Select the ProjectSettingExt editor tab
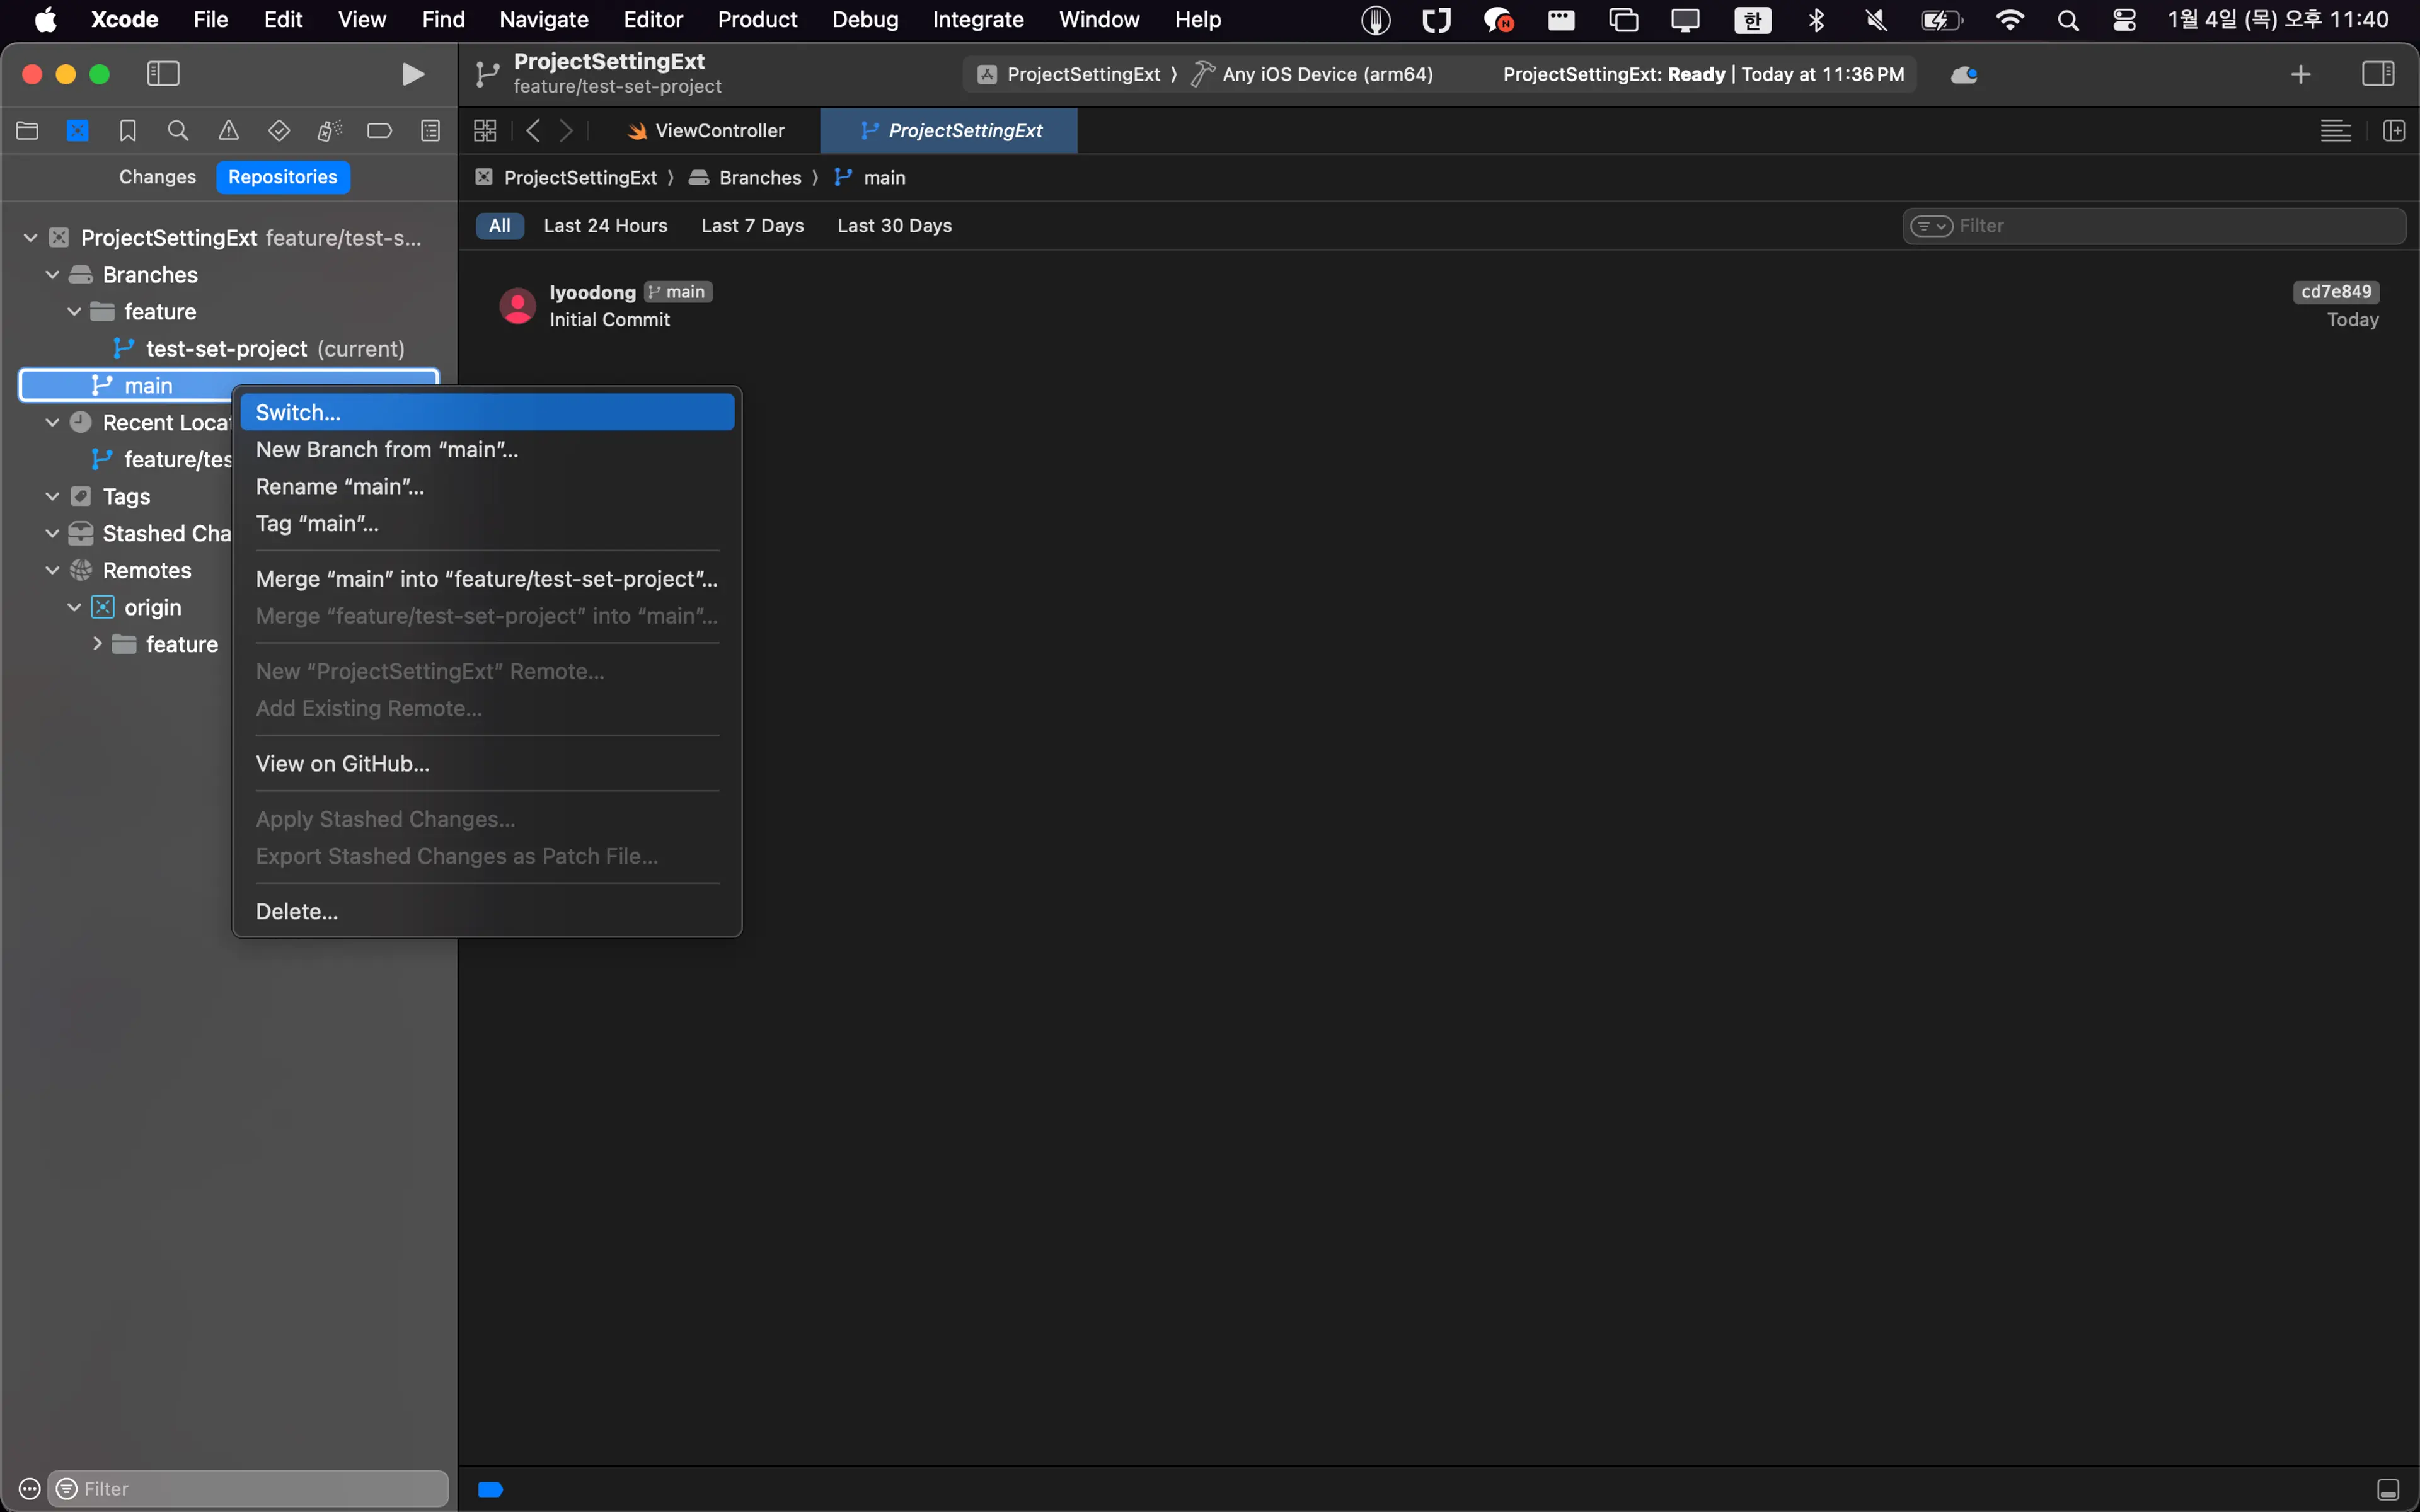2420x1512 pixels. (x=949, y=131)
